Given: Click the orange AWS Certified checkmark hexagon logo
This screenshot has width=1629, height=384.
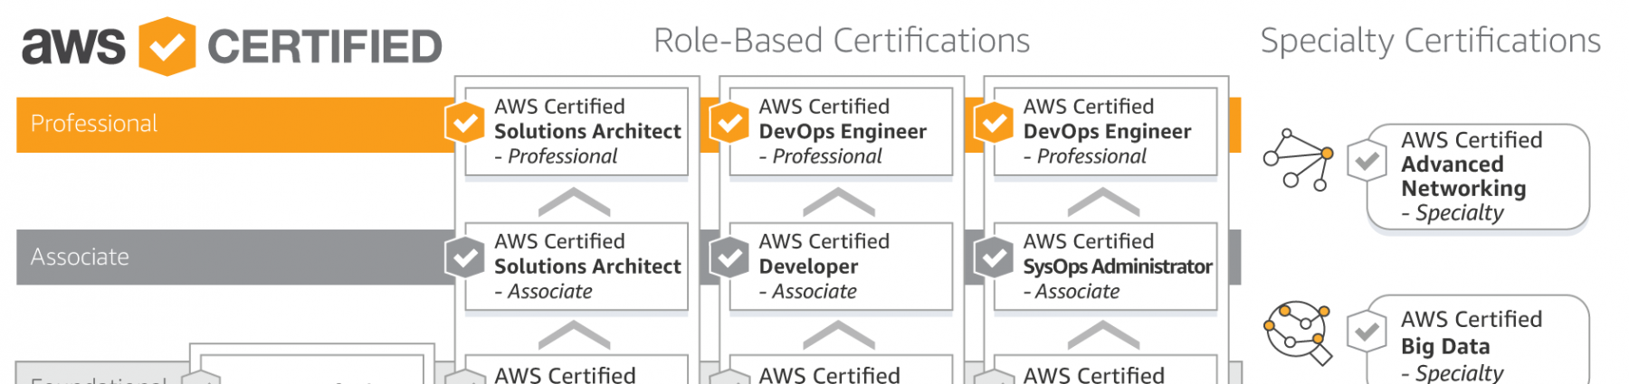Looking at the screenshot, I should [167, 46].
